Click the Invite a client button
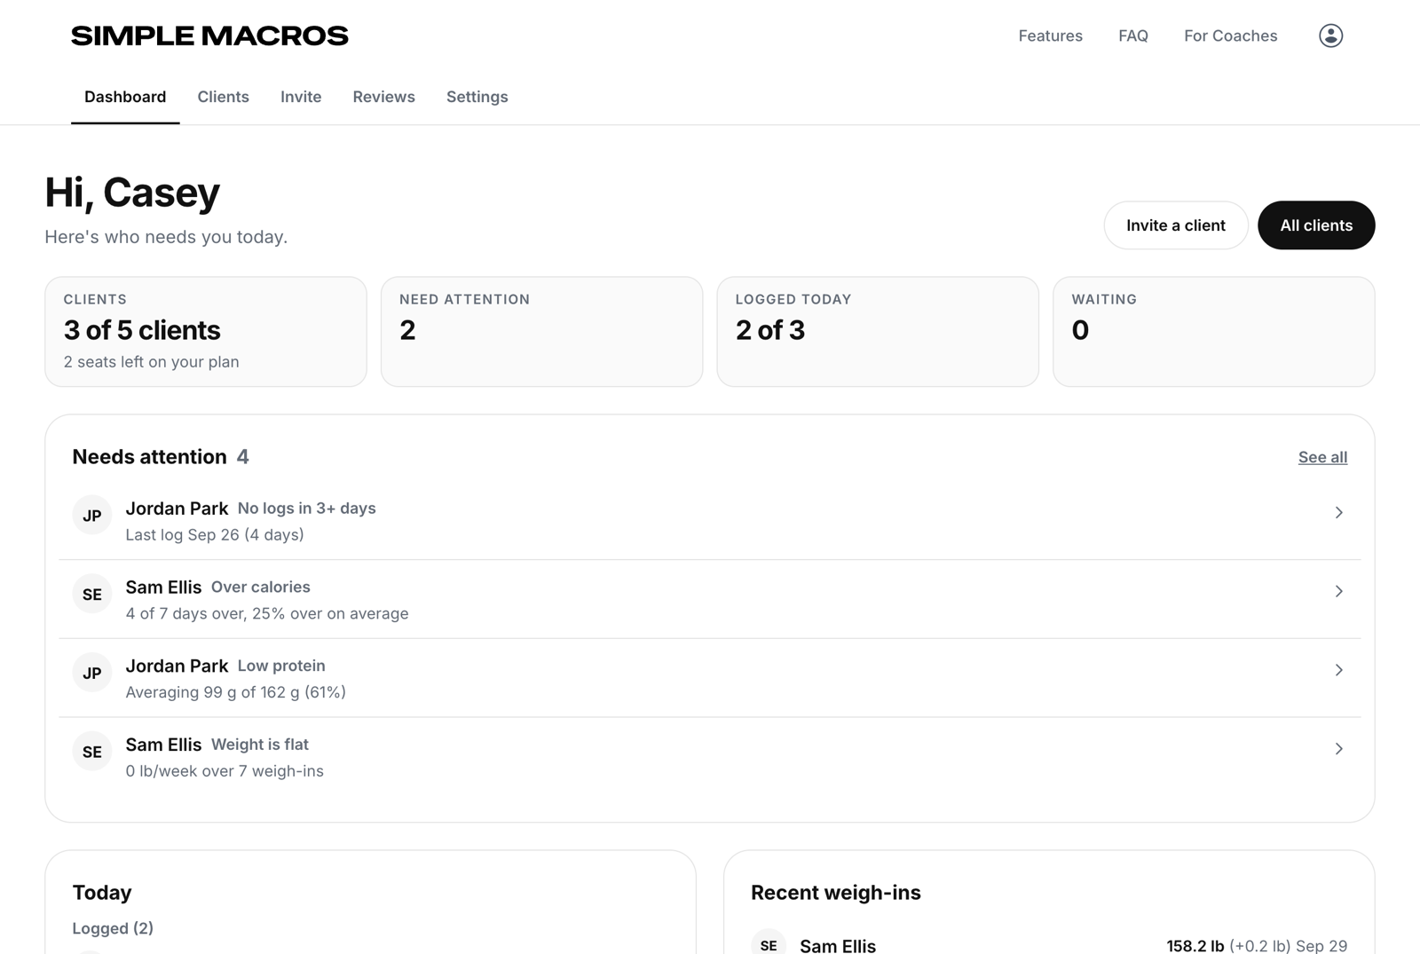 [x=1176, y=225]
